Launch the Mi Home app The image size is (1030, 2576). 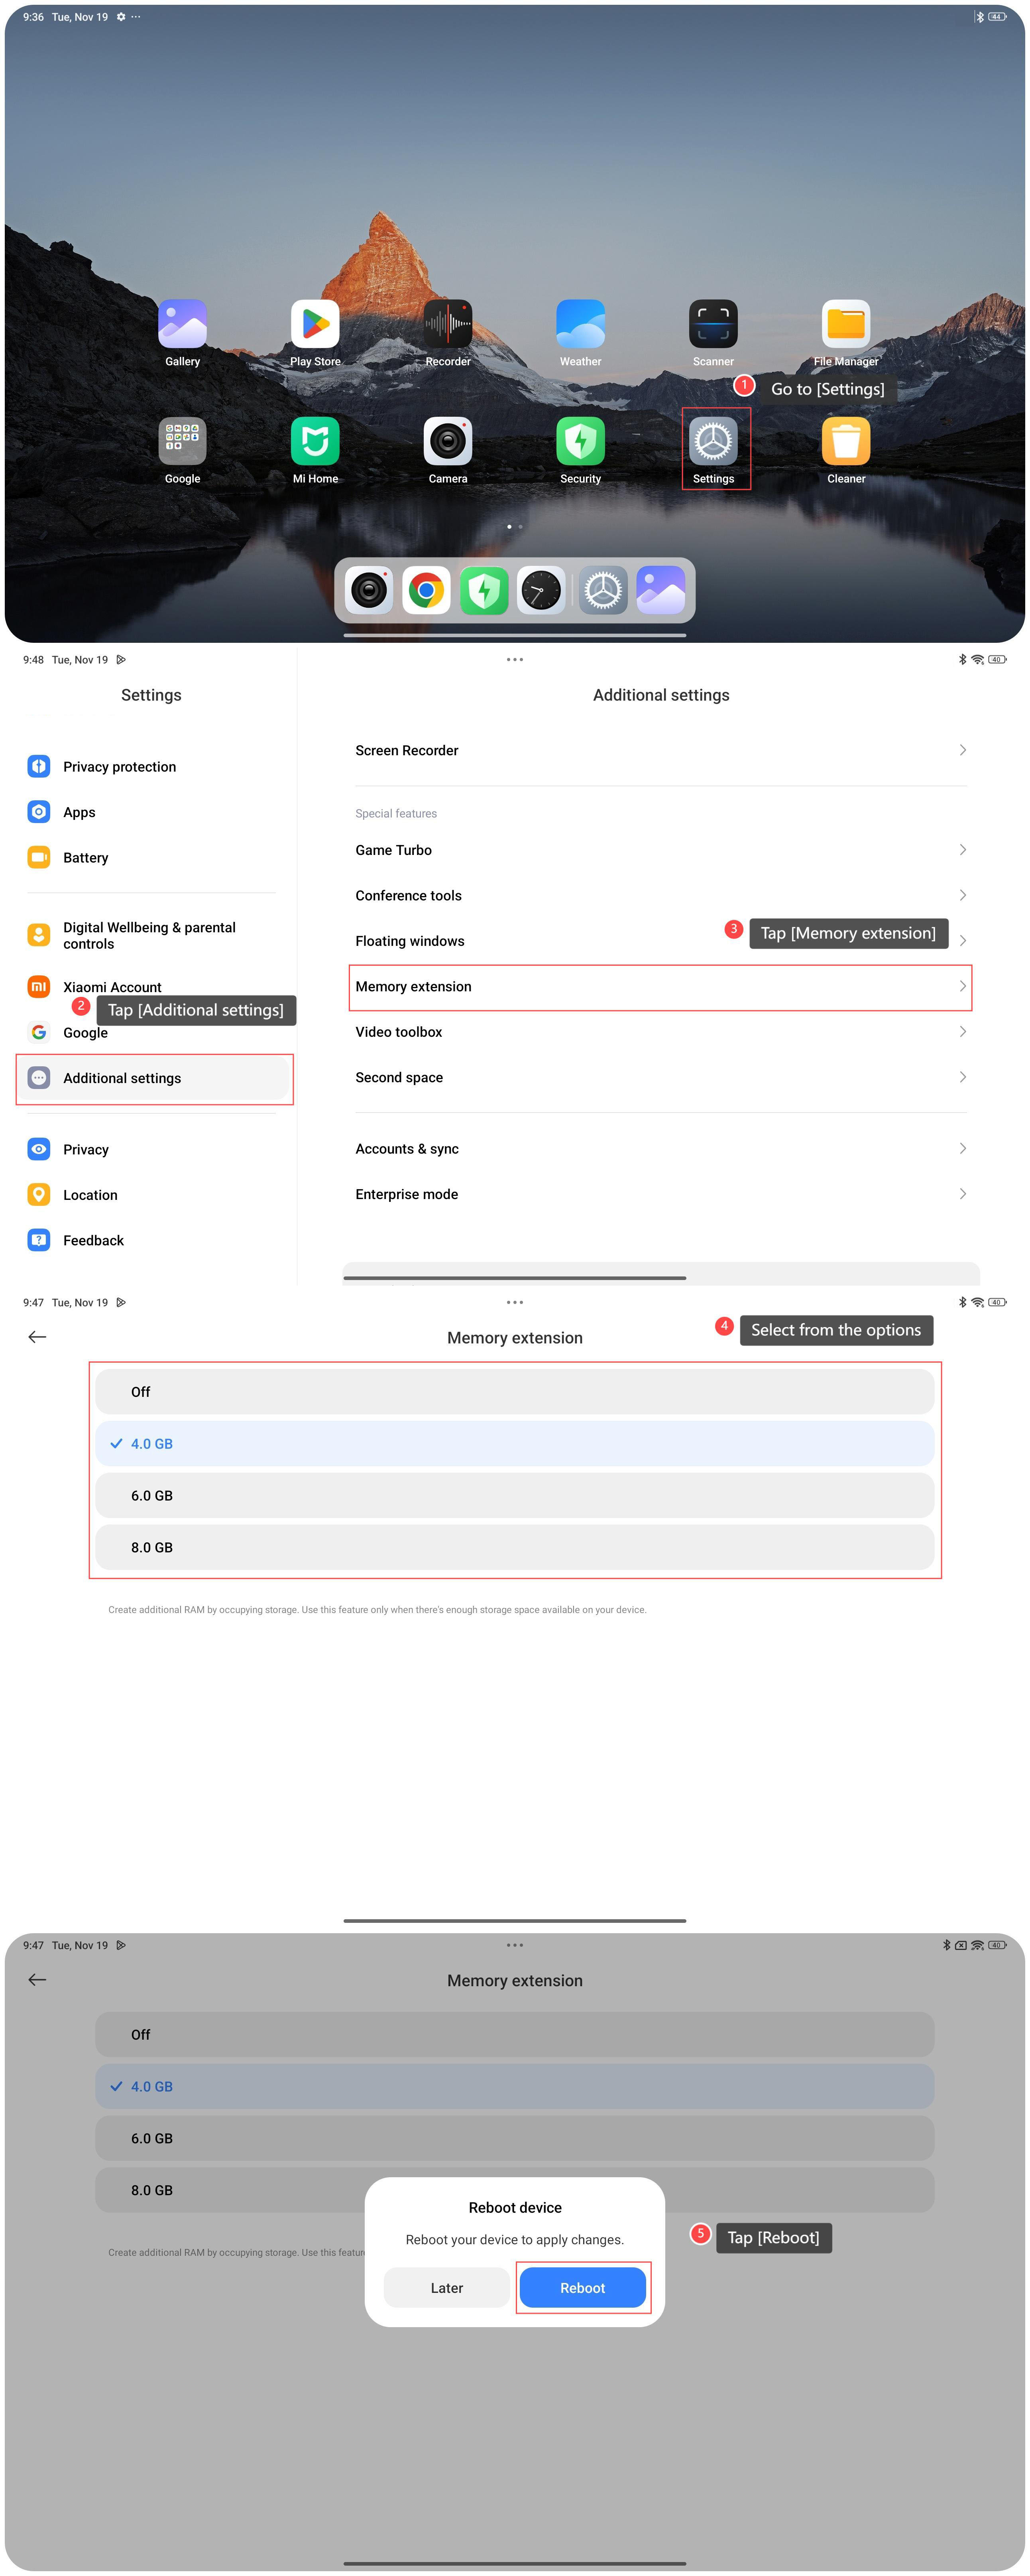pos(315,441)
